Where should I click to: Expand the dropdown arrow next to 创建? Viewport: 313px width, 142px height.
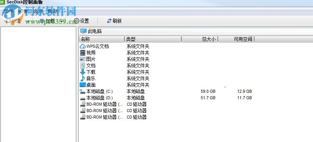(28, 21)
